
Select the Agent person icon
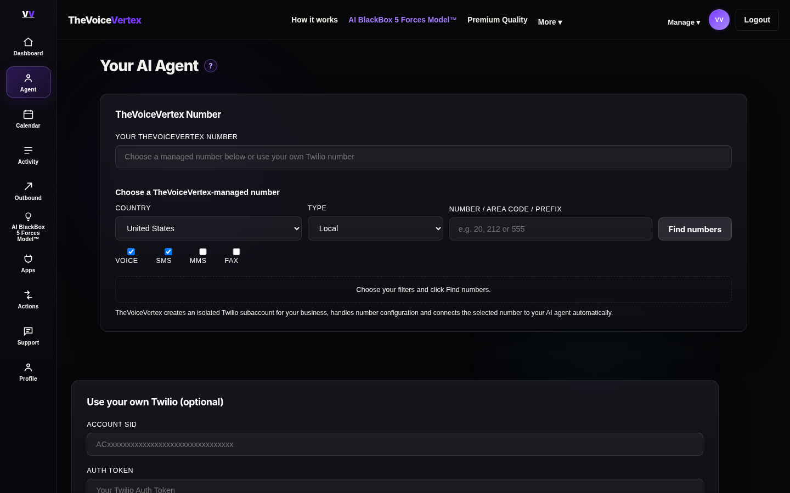[28, 78]
